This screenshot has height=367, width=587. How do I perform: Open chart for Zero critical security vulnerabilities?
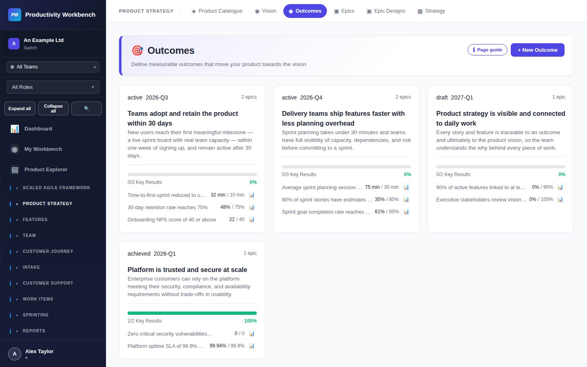pos(252,334)
